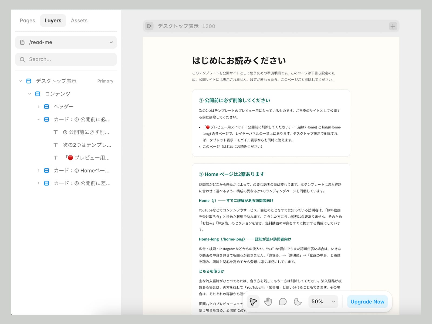Click frame icon of カード：② Home layer
Image resolution: width=432 pixels, height=324 pixels.
(x=46, y=170)
